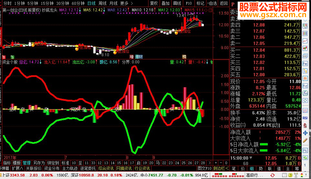Select indicator slot 马

coord(158,163)
